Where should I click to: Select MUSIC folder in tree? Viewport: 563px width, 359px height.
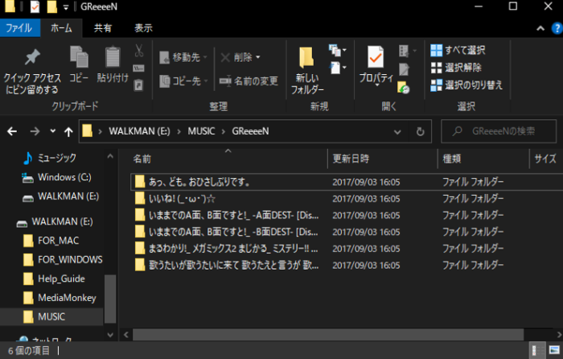pos(51,316)
